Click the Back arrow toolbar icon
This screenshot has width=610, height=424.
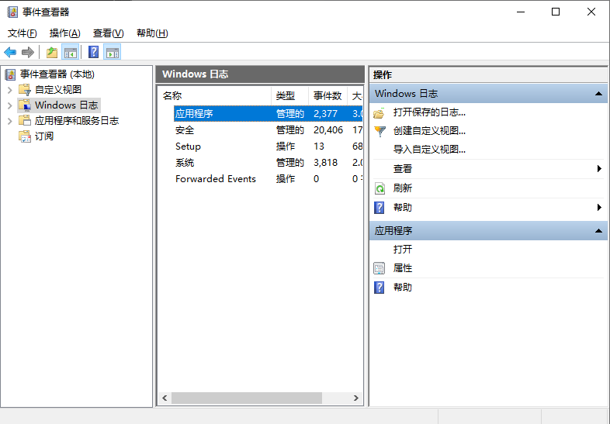(x=10, y=52)
